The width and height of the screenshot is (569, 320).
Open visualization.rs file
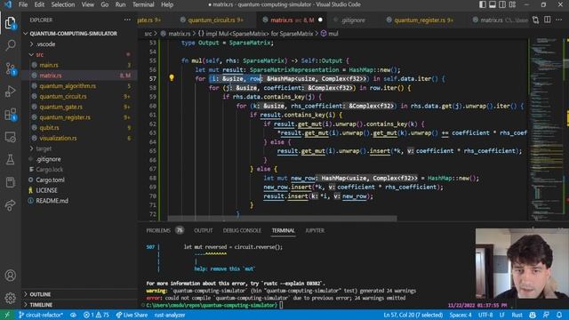(x=58, y=139)
